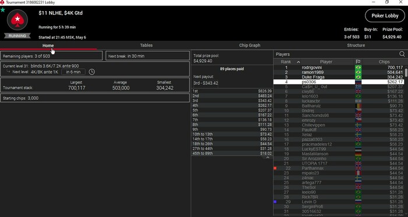Screen dimensions: 408x217
Task: Select player LuckyEST99 row
Action: (338, 149)
